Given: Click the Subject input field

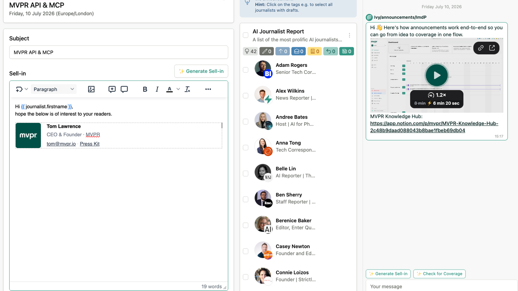Looking at the screenshot, I should click(118, 52).
